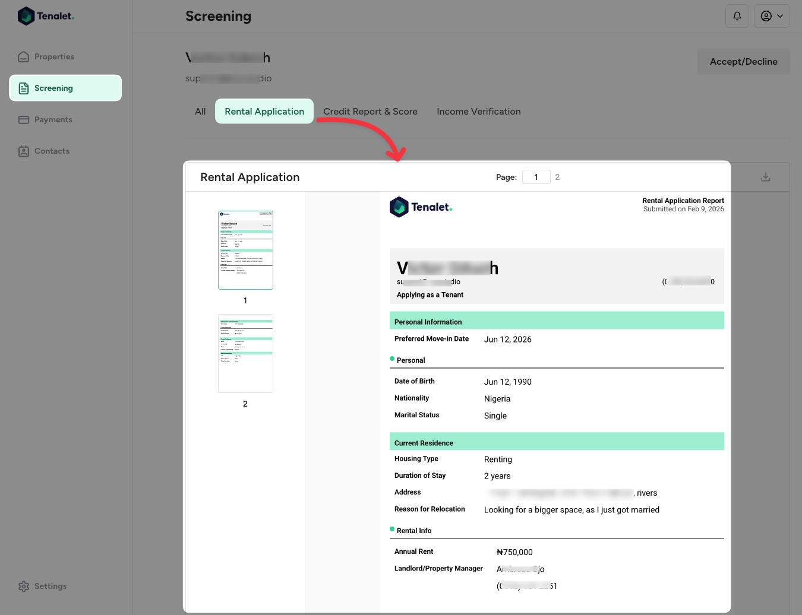The image size is (802, 615).
Task: Open the account dropdown chevron
Action: click(781, 16)
